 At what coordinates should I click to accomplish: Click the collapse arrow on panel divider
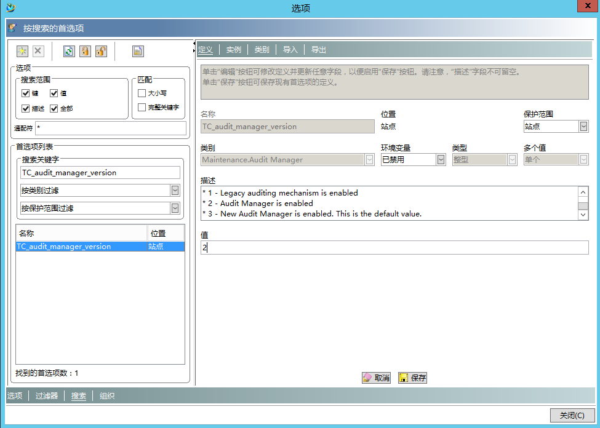click(194, 44)
